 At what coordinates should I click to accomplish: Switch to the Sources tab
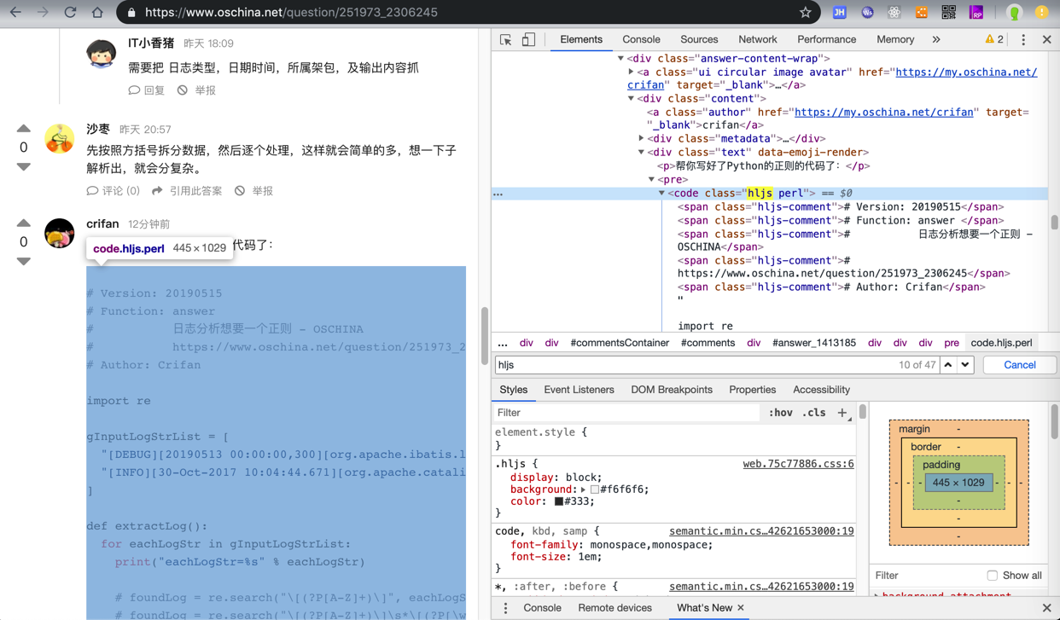699,40
